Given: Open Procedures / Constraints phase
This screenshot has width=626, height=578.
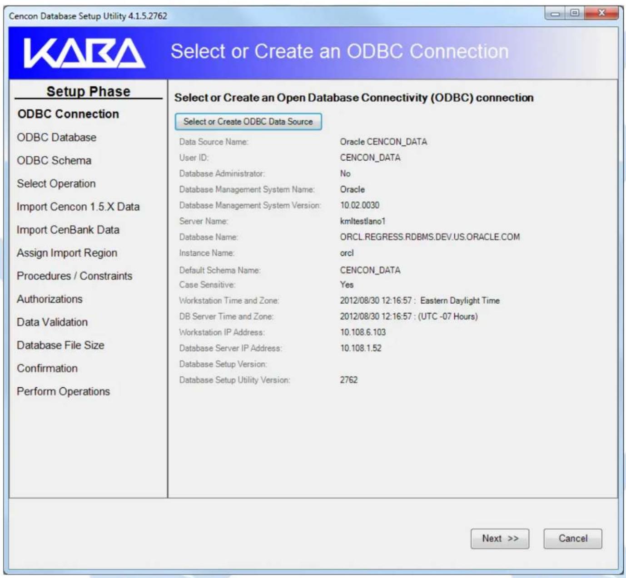Looking at the screenshot, I should click(75, 276).
